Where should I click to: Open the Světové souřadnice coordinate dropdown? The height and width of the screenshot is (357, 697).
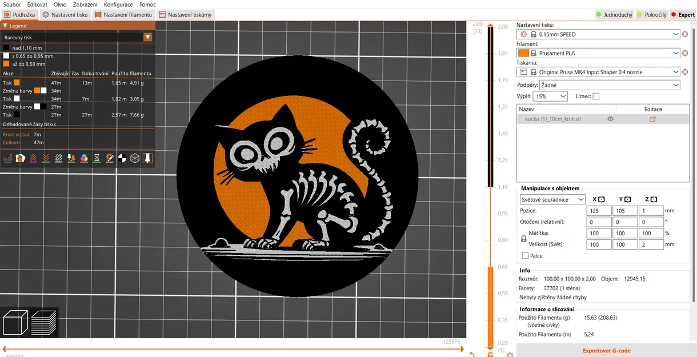[x=552, y=199]
